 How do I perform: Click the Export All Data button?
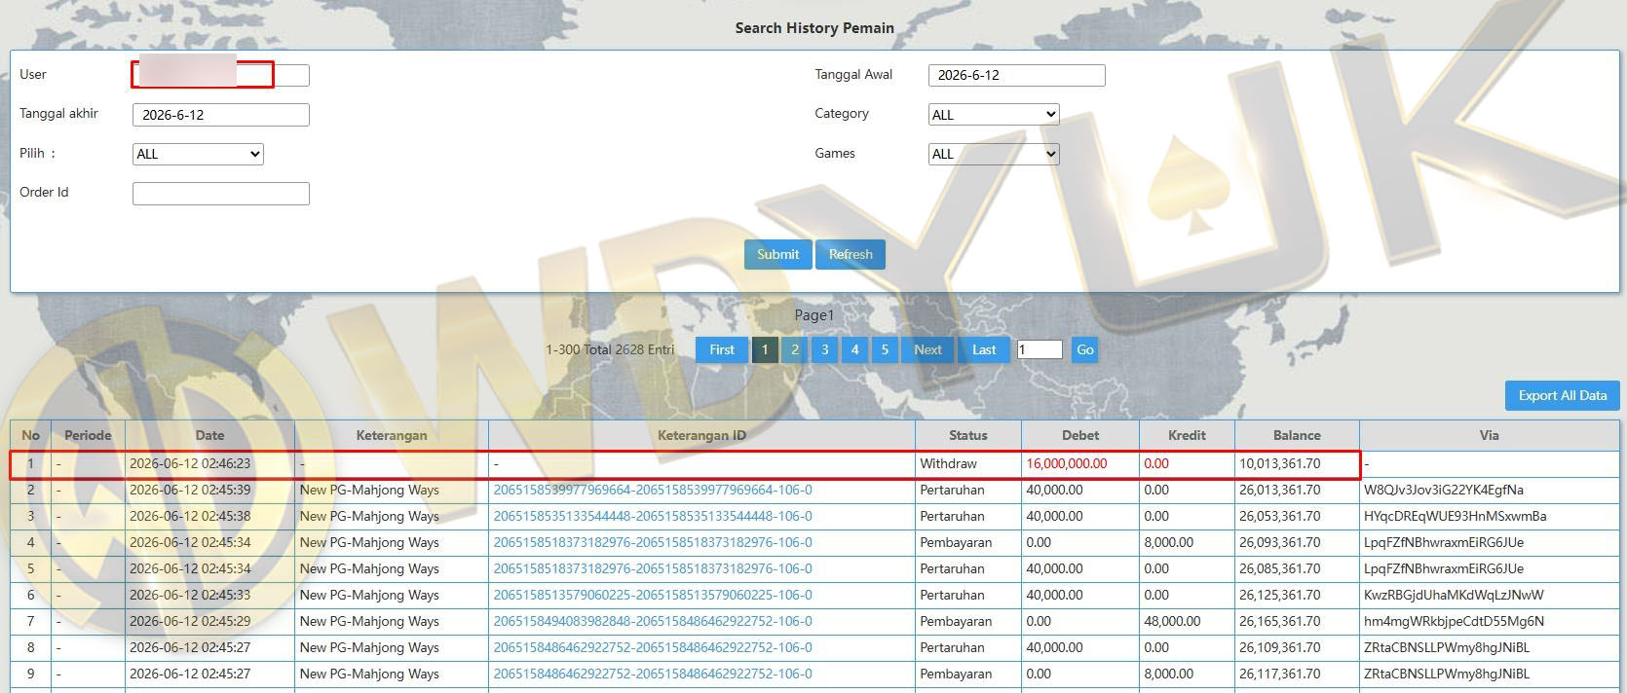click(x=1562, y=395)
